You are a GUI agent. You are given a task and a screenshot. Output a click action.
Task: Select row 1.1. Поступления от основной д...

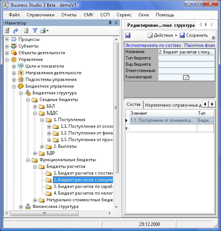click(163, 120)
